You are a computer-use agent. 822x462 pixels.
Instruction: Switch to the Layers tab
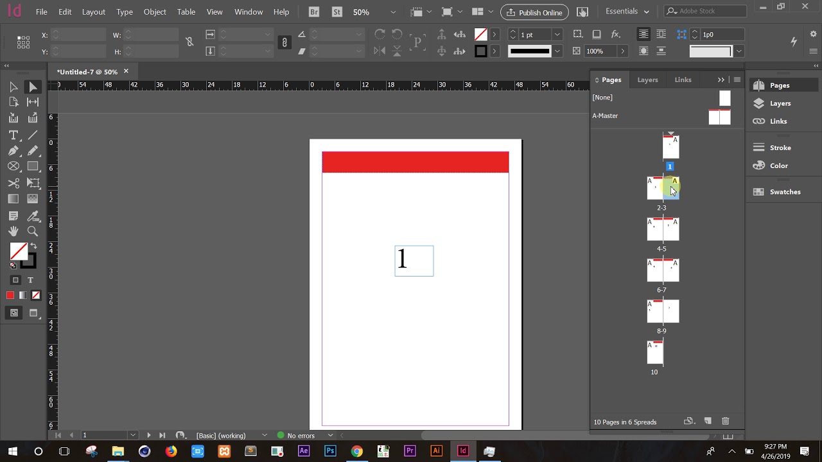point(647,80)
